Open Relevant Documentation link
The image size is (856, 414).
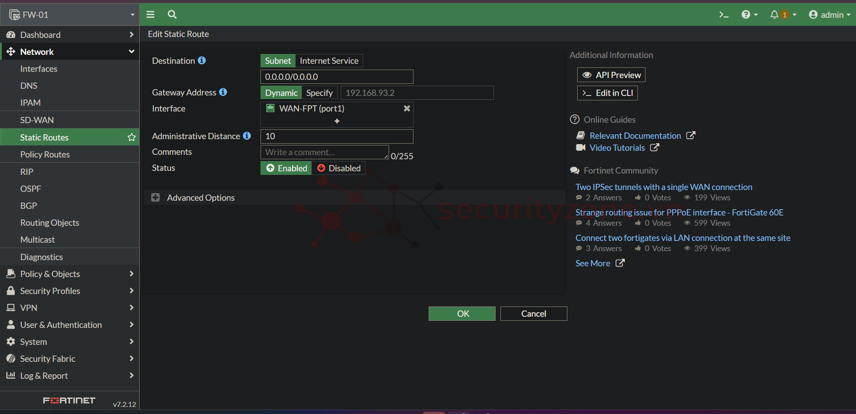635,136
